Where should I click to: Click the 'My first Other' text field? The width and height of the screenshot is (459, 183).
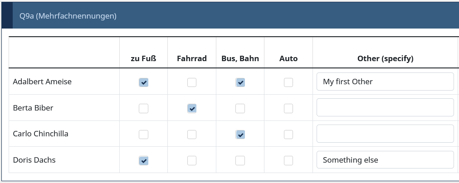coord(385,82)
